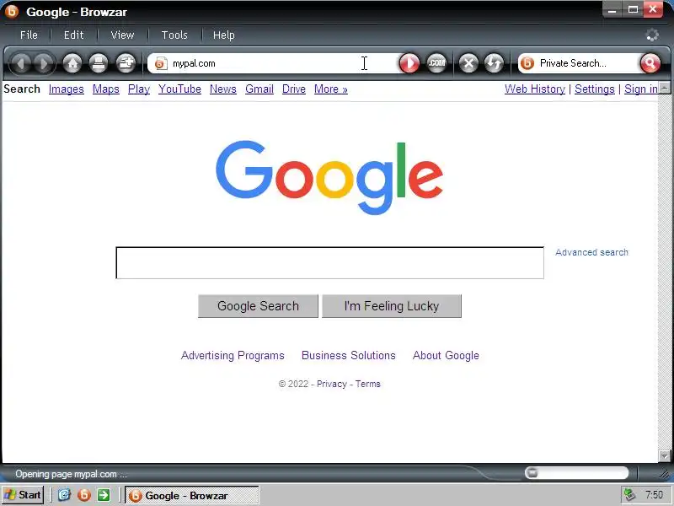Click the 'Opening page mypal.com' status text
This screenshot has height=506, width=674.
pyautogui.click(x=71, y=474)
